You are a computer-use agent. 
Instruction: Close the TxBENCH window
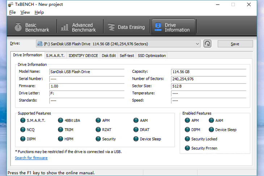pos(249,5)
